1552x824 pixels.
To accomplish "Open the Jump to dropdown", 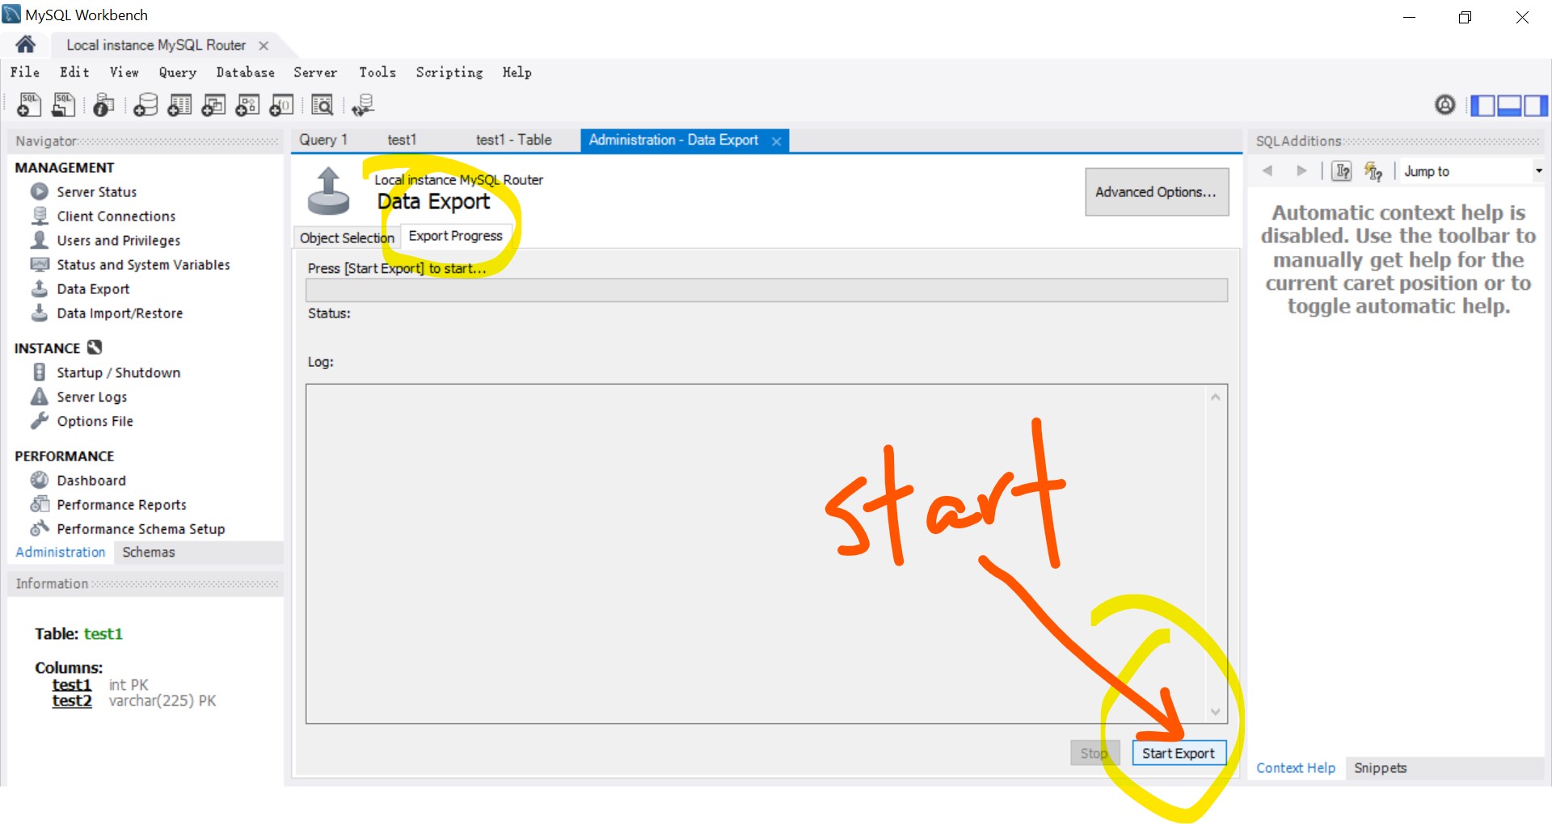I will coord(1473,170).
